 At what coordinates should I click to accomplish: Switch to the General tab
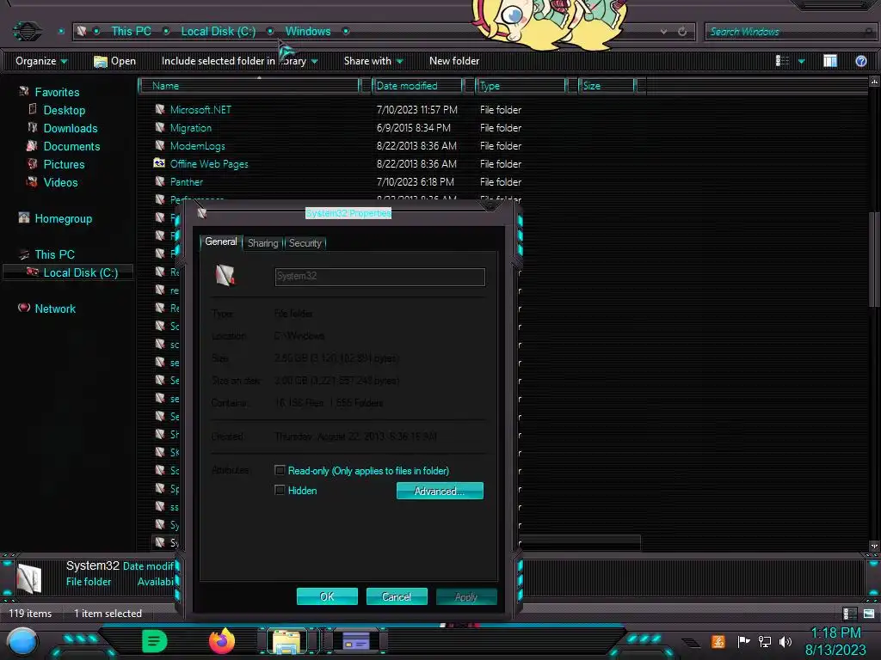coord(221,241)
